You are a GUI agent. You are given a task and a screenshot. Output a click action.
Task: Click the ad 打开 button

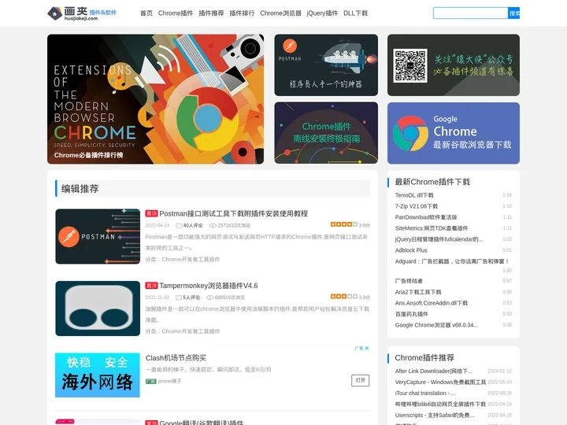360,381
